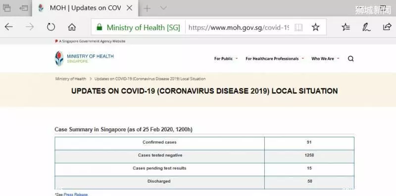Show tab previews chevron

click(x=163, y=8)
